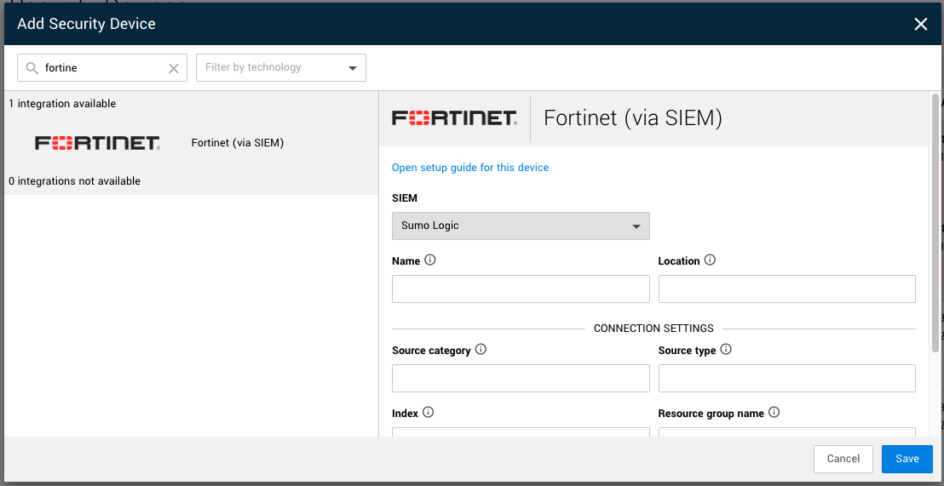The image size is (944, 486).
Task: Click the search magnifier icon
Action: [32, 68]
